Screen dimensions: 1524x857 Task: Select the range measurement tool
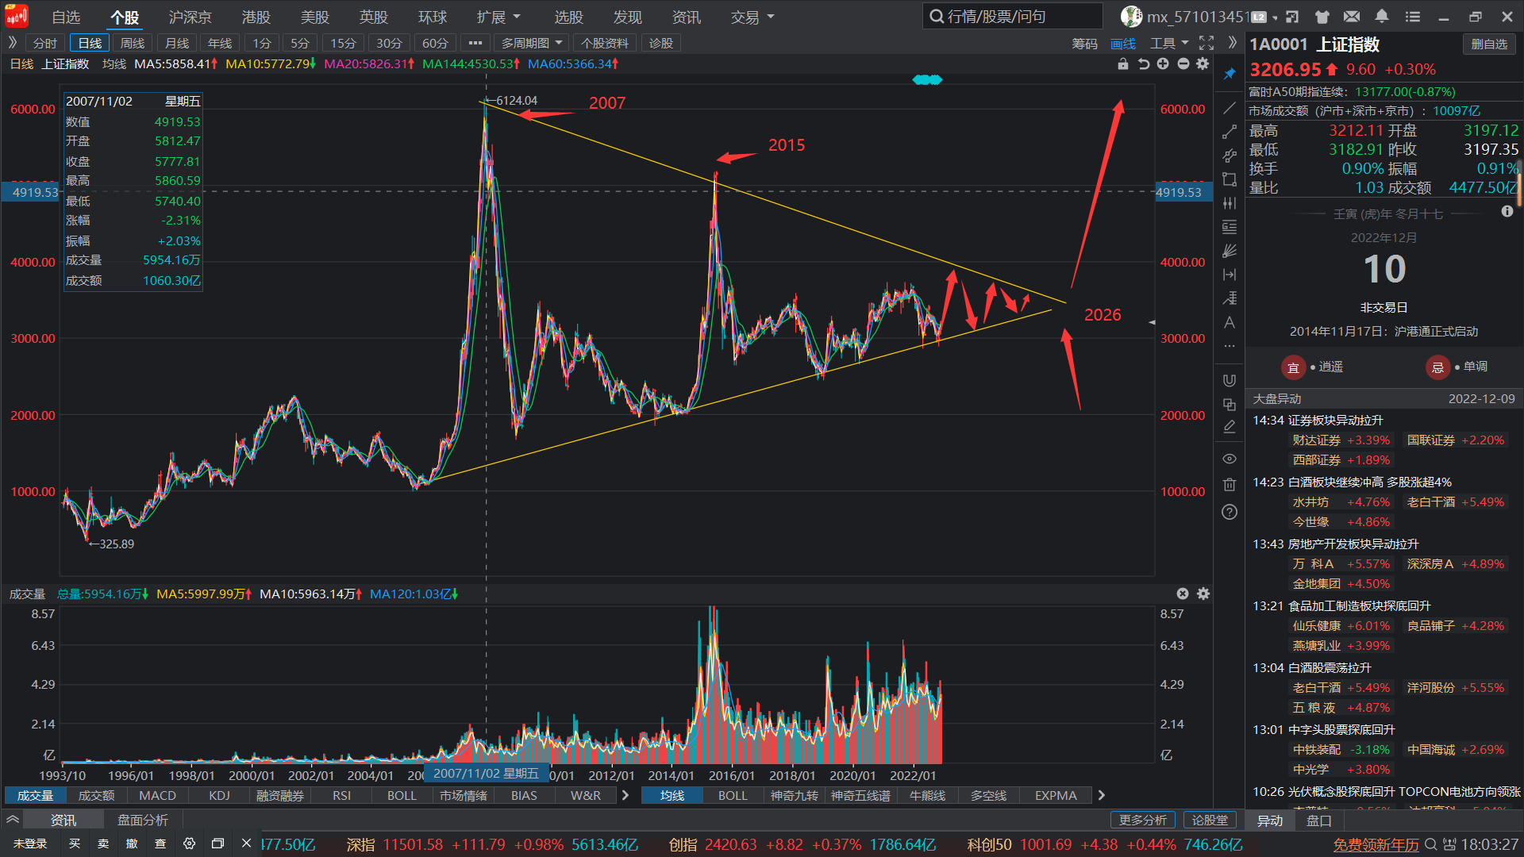pos(1230,275)
